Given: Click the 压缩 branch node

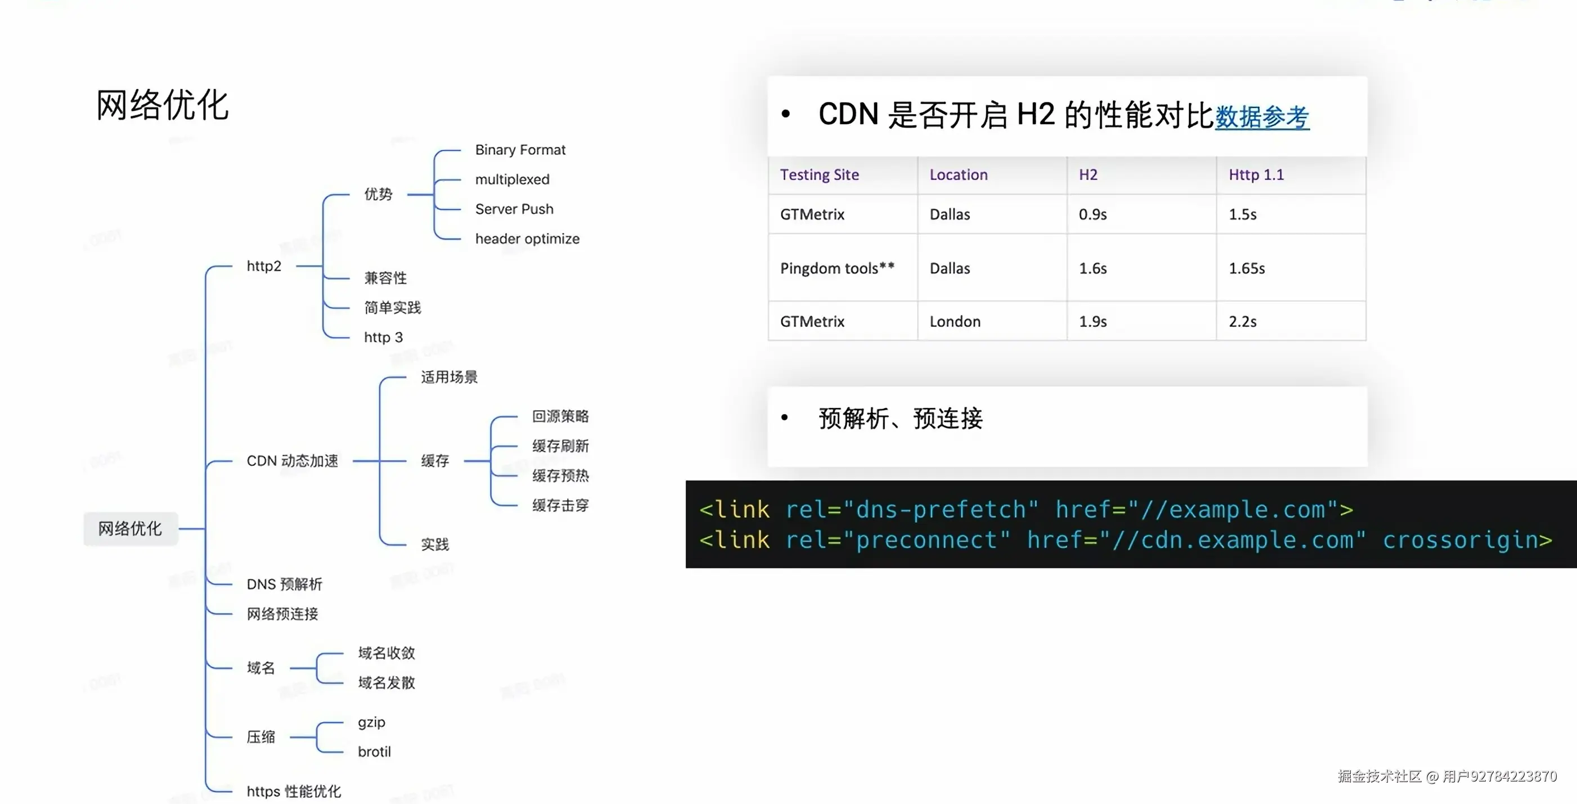Looking at the screenshot, I should coord(261,737).
